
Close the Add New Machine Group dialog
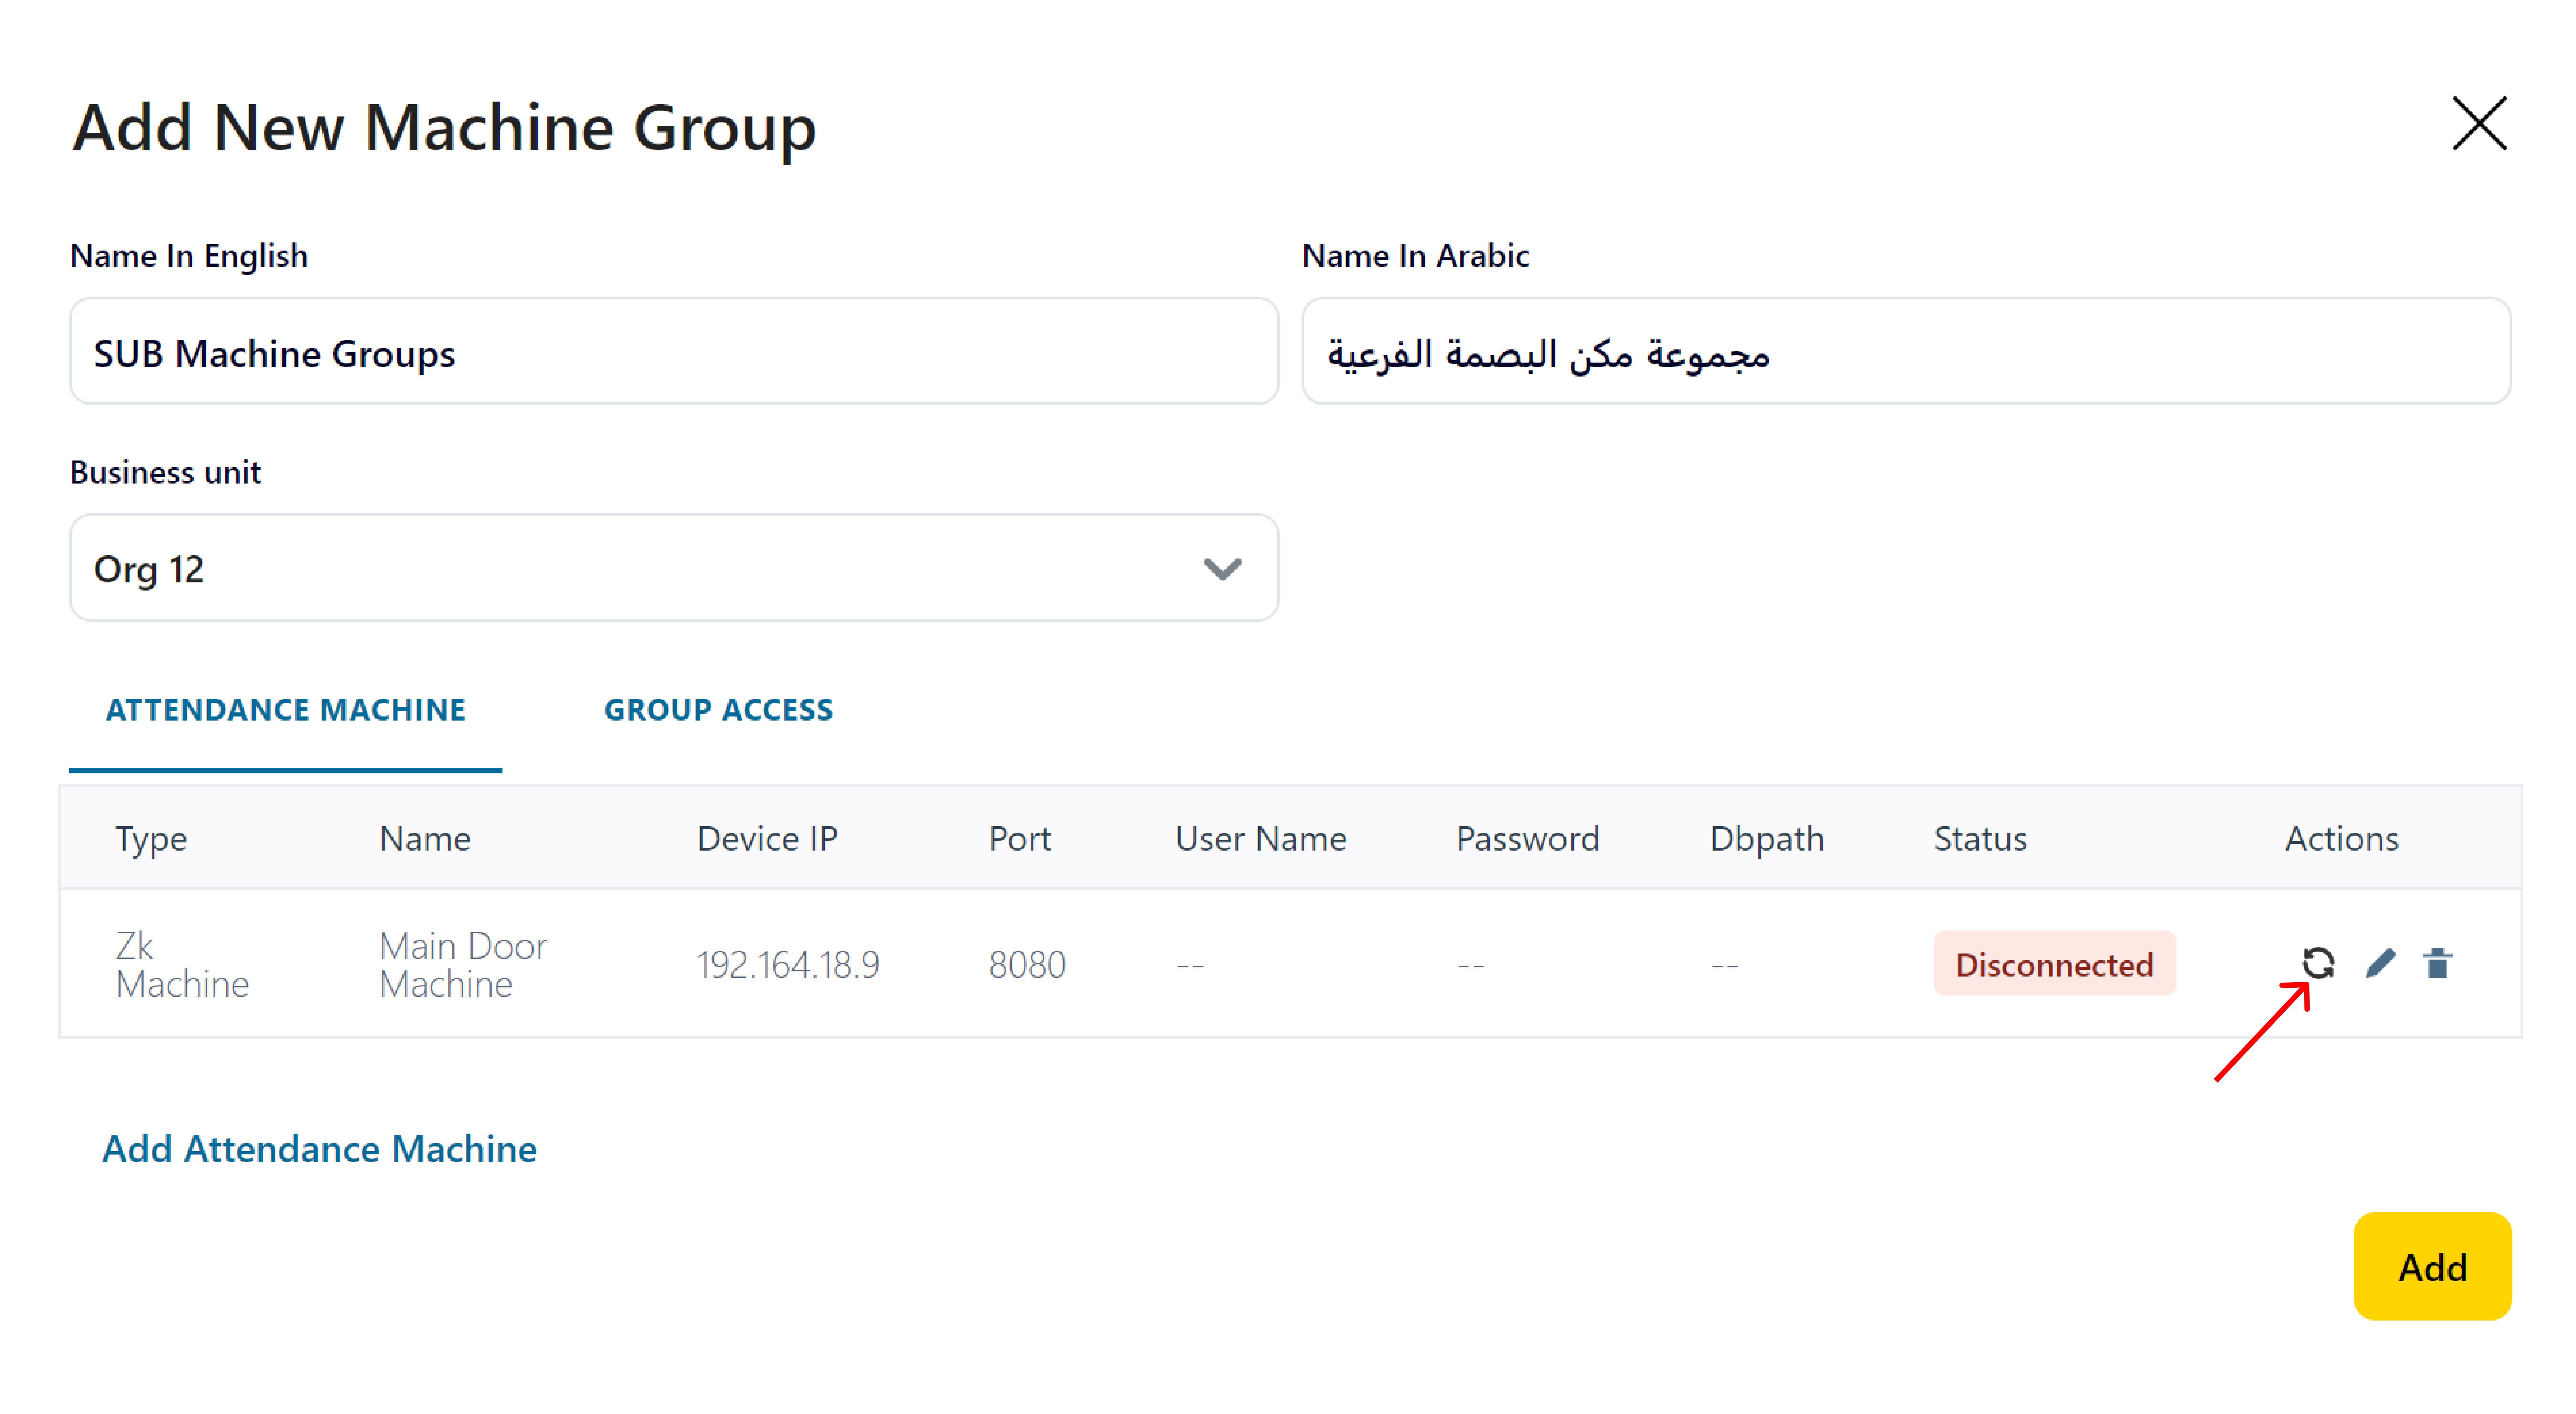coord(2479,124)
